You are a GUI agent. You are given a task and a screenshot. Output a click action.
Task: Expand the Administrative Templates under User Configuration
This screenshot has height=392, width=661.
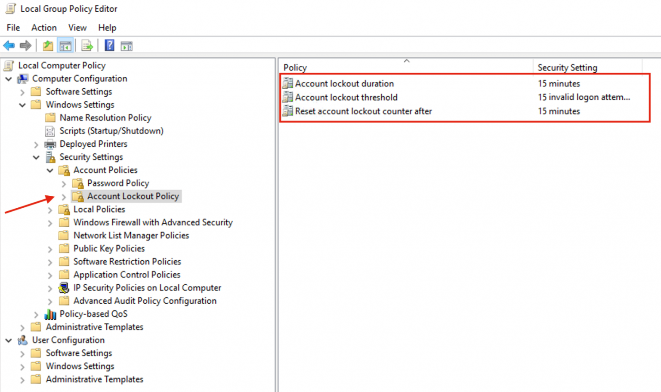(x=22, y=379)
